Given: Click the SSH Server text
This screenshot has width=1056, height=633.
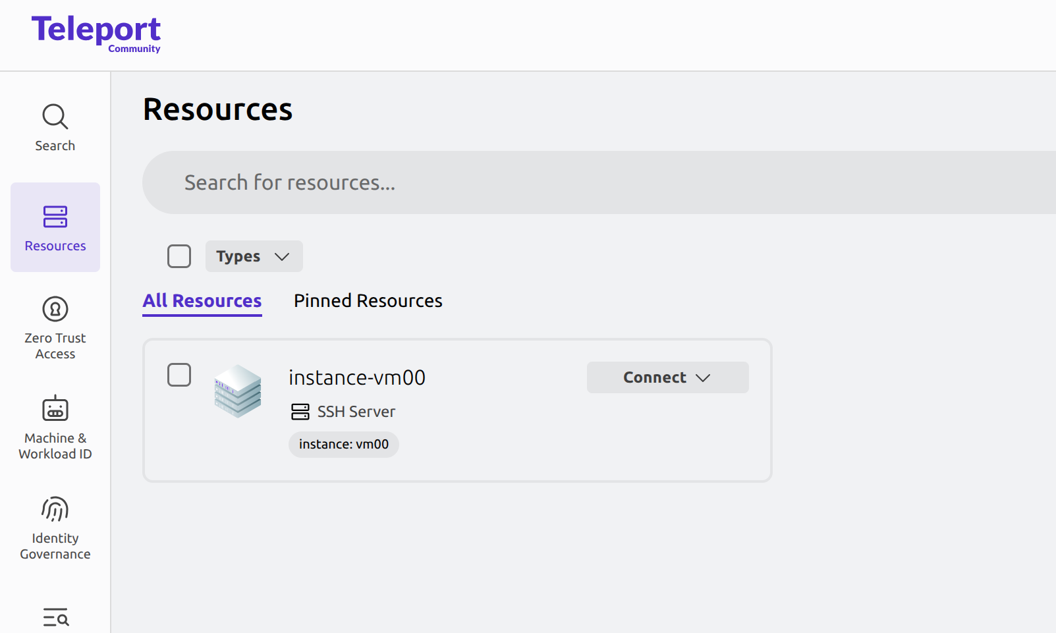Looking at the screenshot, I should click(x=356, y=412).
